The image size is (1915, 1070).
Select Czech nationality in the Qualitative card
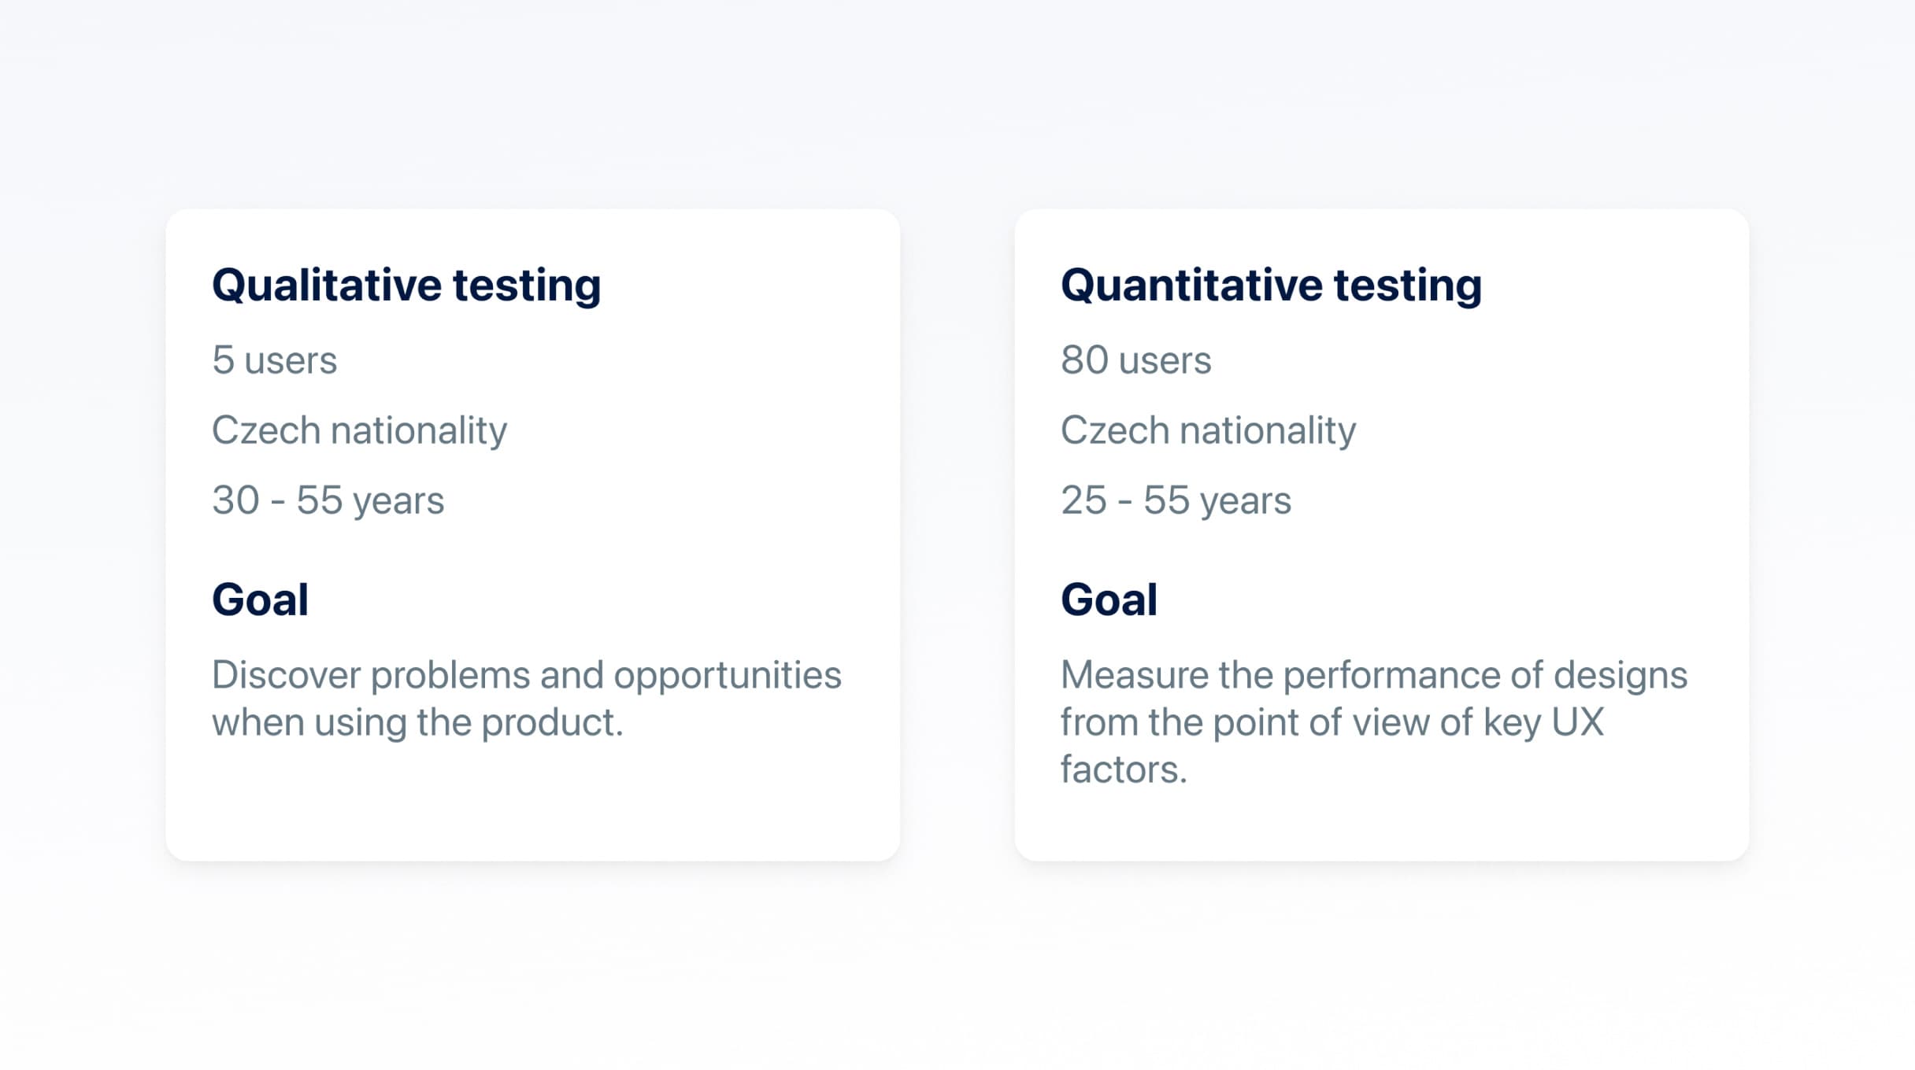tap(359, 430)
